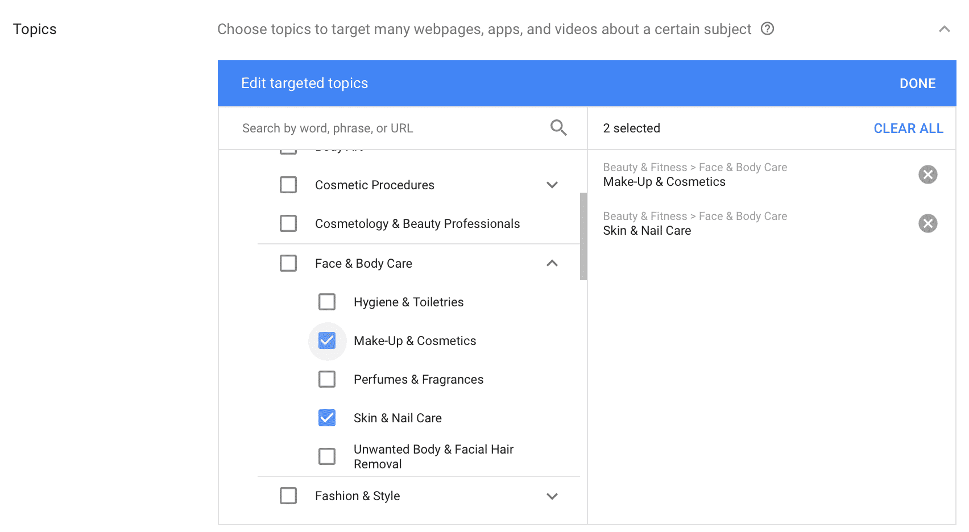Collapse the Topics section chevron
The width and height of the screenshot is (969, 532).
coord(944,29)
